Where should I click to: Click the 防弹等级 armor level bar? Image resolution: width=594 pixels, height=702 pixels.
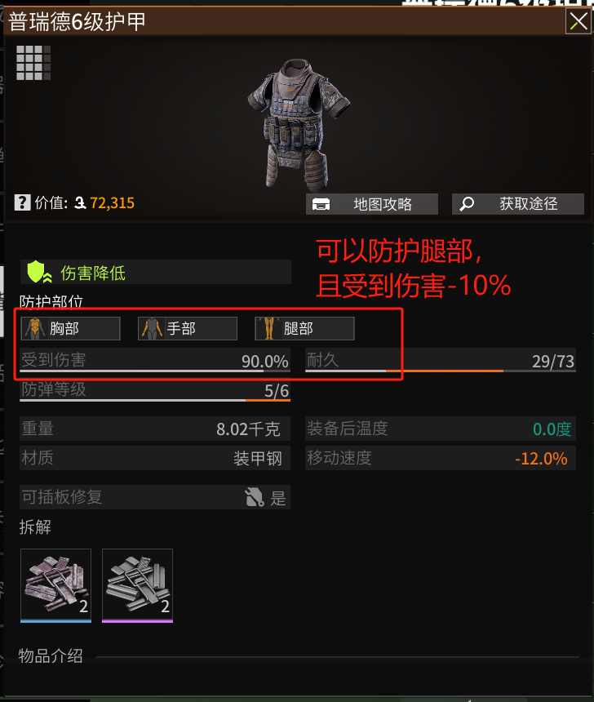pos(155,390)
